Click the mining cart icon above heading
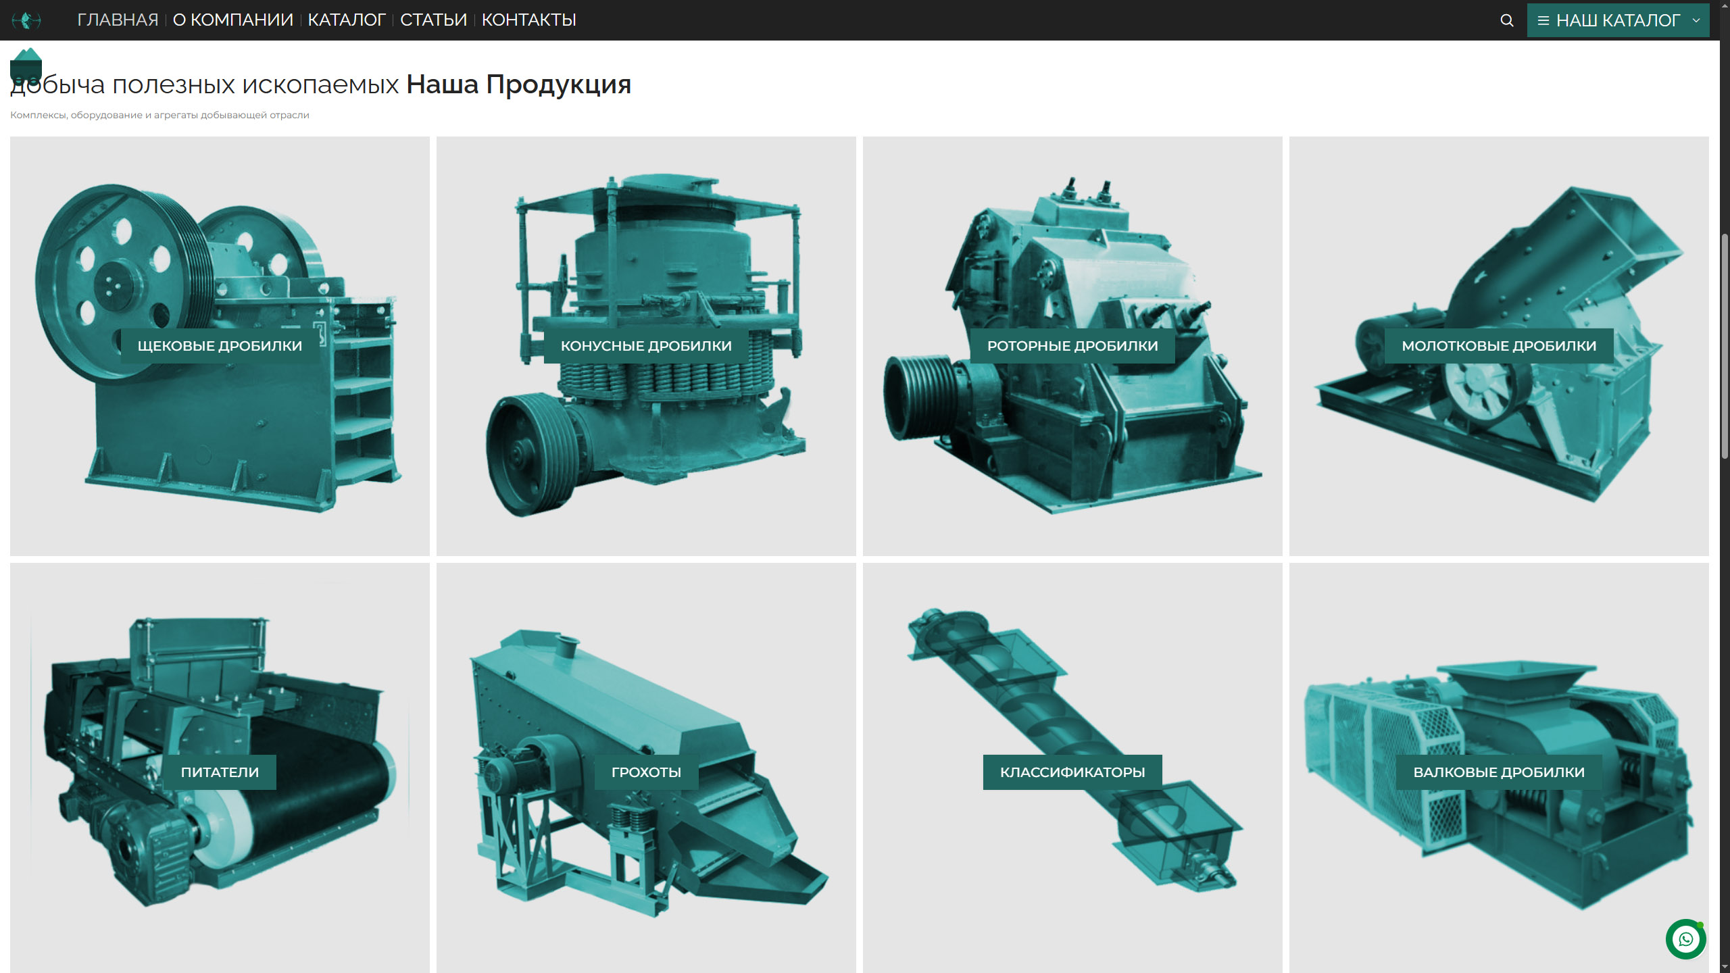 tap(26, 66)
